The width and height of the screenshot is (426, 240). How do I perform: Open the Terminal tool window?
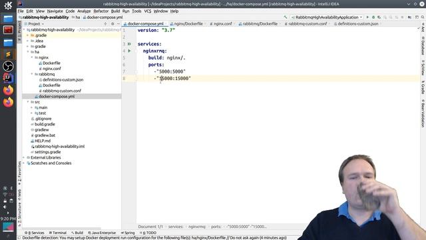[x=58, y=233]
